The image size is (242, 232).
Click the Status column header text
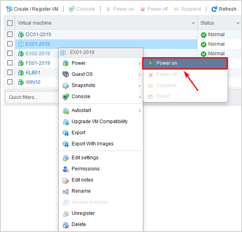tap(207, 23)
